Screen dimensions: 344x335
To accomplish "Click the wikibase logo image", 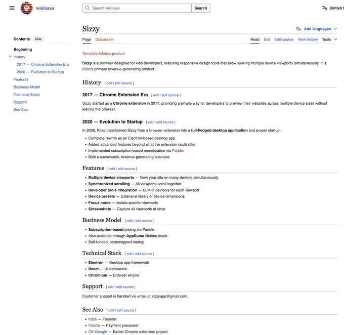I will (26, 8).
